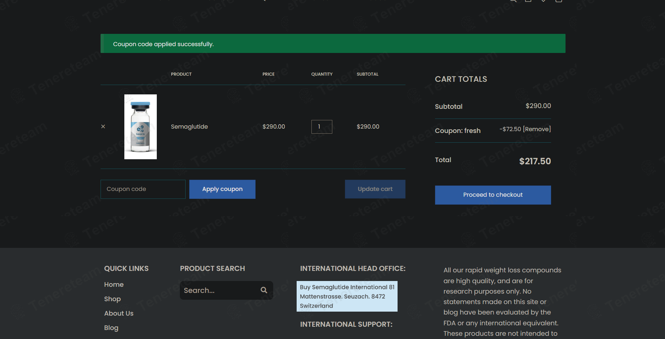665x339 pixels.
Task: Open the Semaglutide product name link
Action: point(189,127)
